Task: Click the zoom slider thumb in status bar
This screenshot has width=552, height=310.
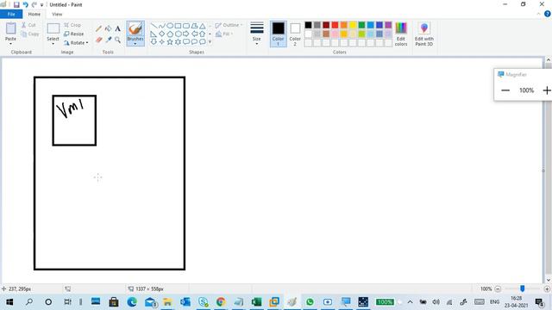Action: 523,288
